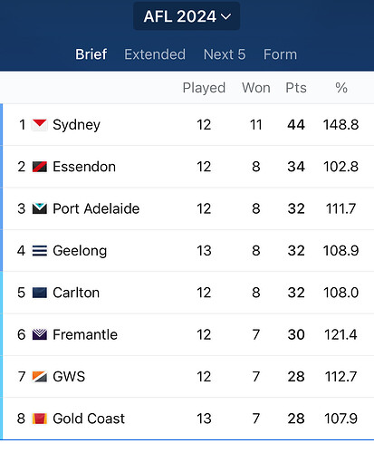
Task: Open the AFL 2024 season dropdown
Action: point(187,16)
